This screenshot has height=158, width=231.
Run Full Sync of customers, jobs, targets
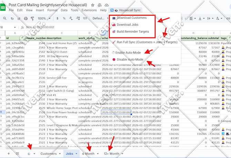[145, 42]
